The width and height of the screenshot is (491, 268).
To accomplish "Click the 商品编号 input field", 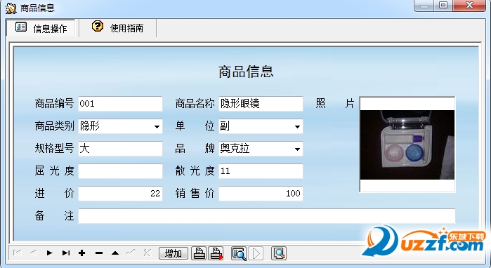I will tap(120, 104).
